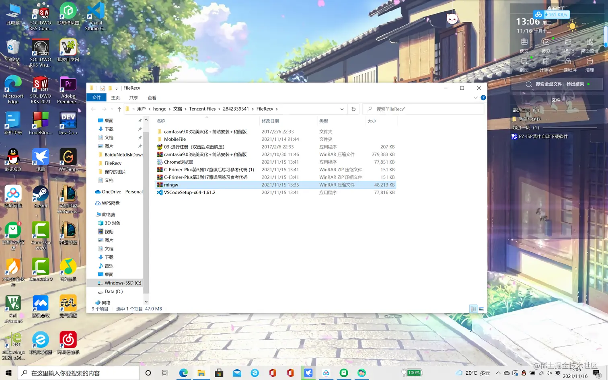Click the desktop assistant panel scrollbar
The image size is (608, 380).
coord(606,36)
